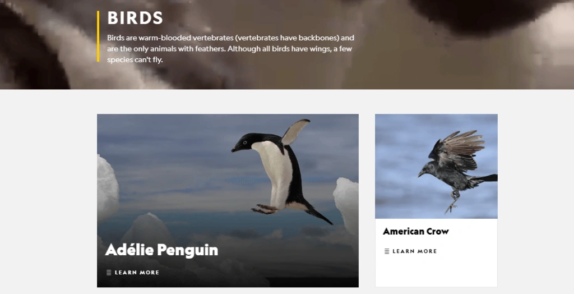
Task: Click the yellow accent bar beside BIRDS
Action: point(98,36)
